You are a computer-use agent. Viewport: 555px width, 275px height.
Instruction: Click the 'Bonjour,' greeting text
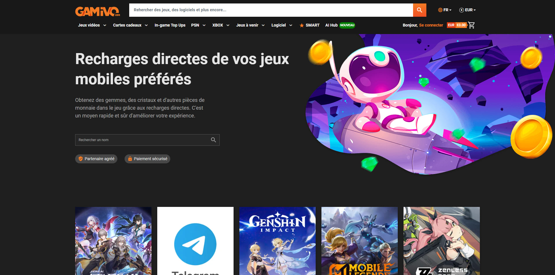tap(410, 25)
